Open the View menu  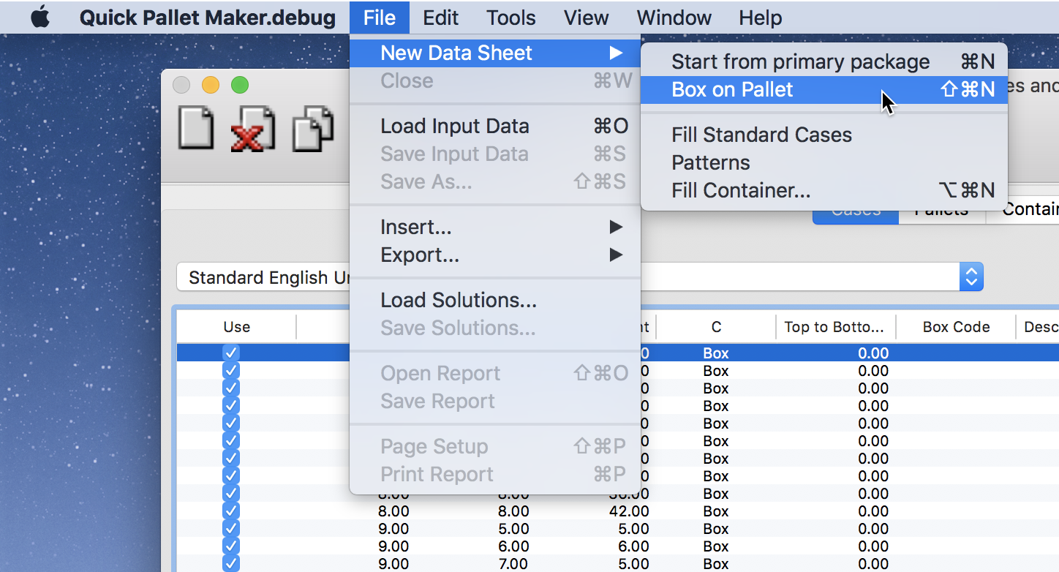point(587,18)
